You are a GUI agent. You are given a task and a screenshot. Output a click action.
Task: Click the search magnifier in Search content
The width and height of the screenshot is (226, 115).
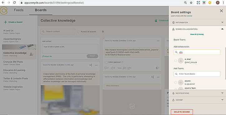tap(43, 32)
